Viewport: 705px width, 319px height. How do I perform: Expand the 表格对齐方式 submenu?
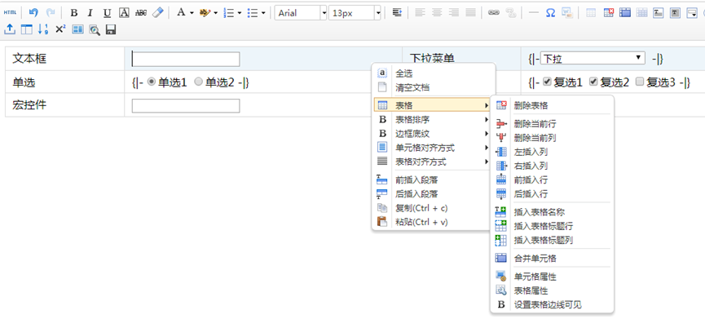(x=432, y=162)
